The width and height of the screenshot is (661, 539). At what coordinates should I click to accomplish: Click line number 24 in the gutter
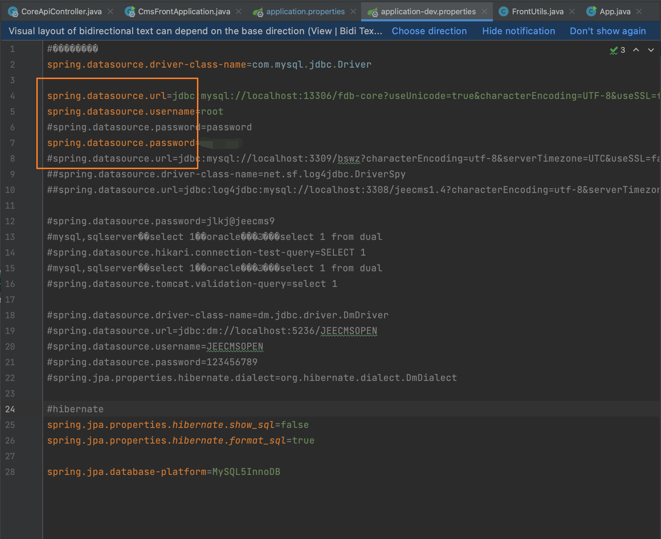10,409
